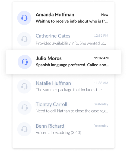127x151 pixels.
Task: Open 'Provided availability info' note
Action: (71, 43)
